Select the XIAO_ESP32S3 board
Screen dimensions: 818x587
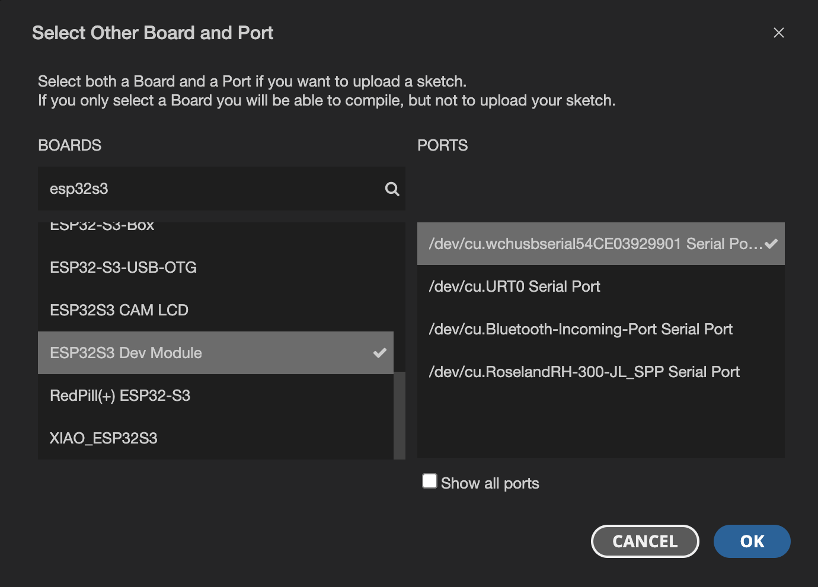click(103, 438)
